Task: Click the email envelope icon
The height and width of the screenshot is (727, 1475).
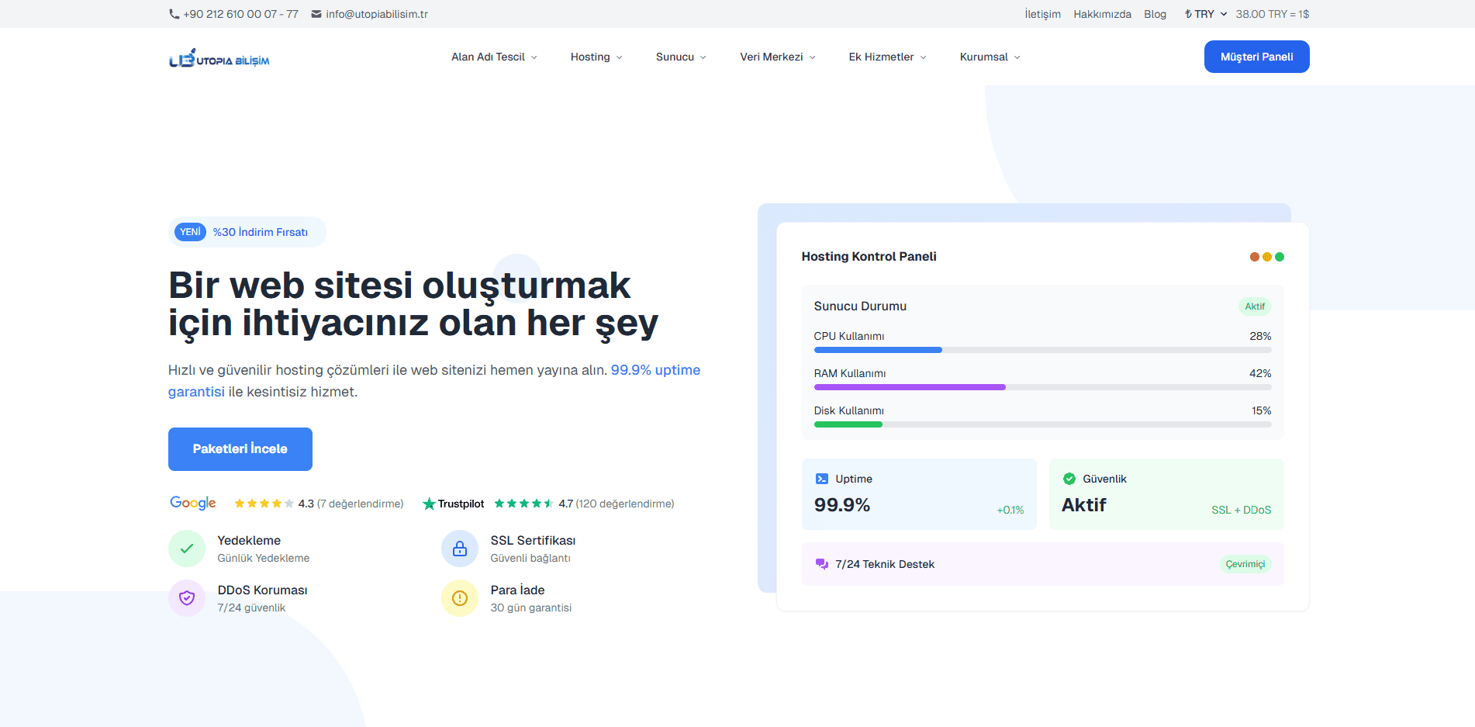Action: click(316, 14)
